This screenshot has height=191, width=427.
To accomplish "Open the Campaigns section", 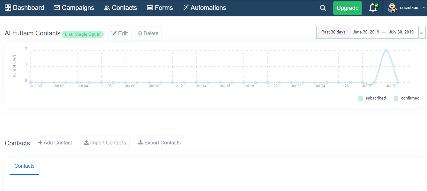I will [x=74, y=8].
